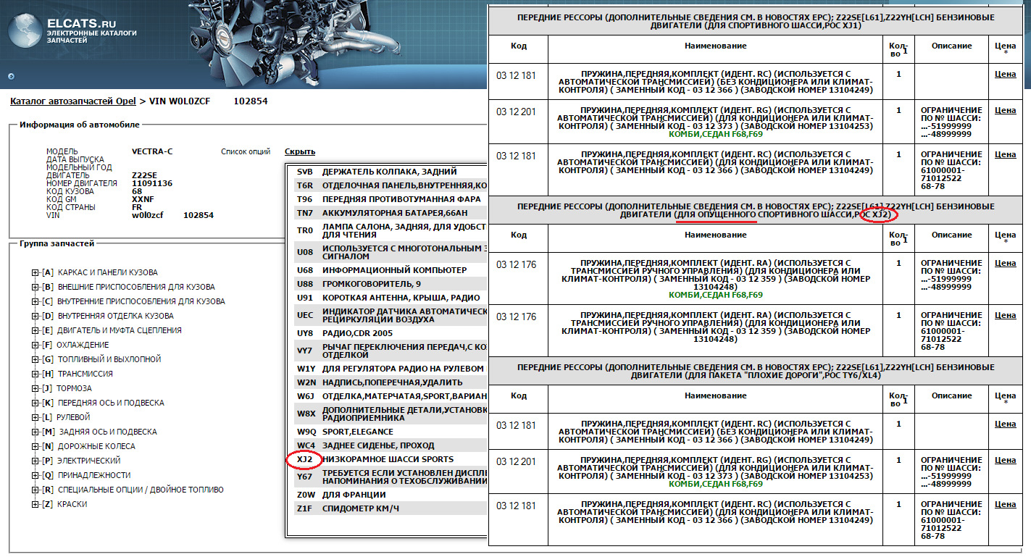Open the Каркас и панели кузова category
The width and height of the screenshot is (1031, 557).
tap(107, 272)
